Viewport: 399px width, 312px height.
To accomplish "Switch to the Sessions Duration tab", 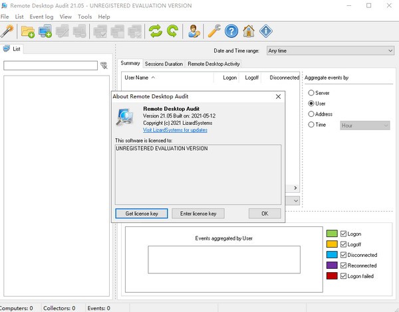I will 164,64.
